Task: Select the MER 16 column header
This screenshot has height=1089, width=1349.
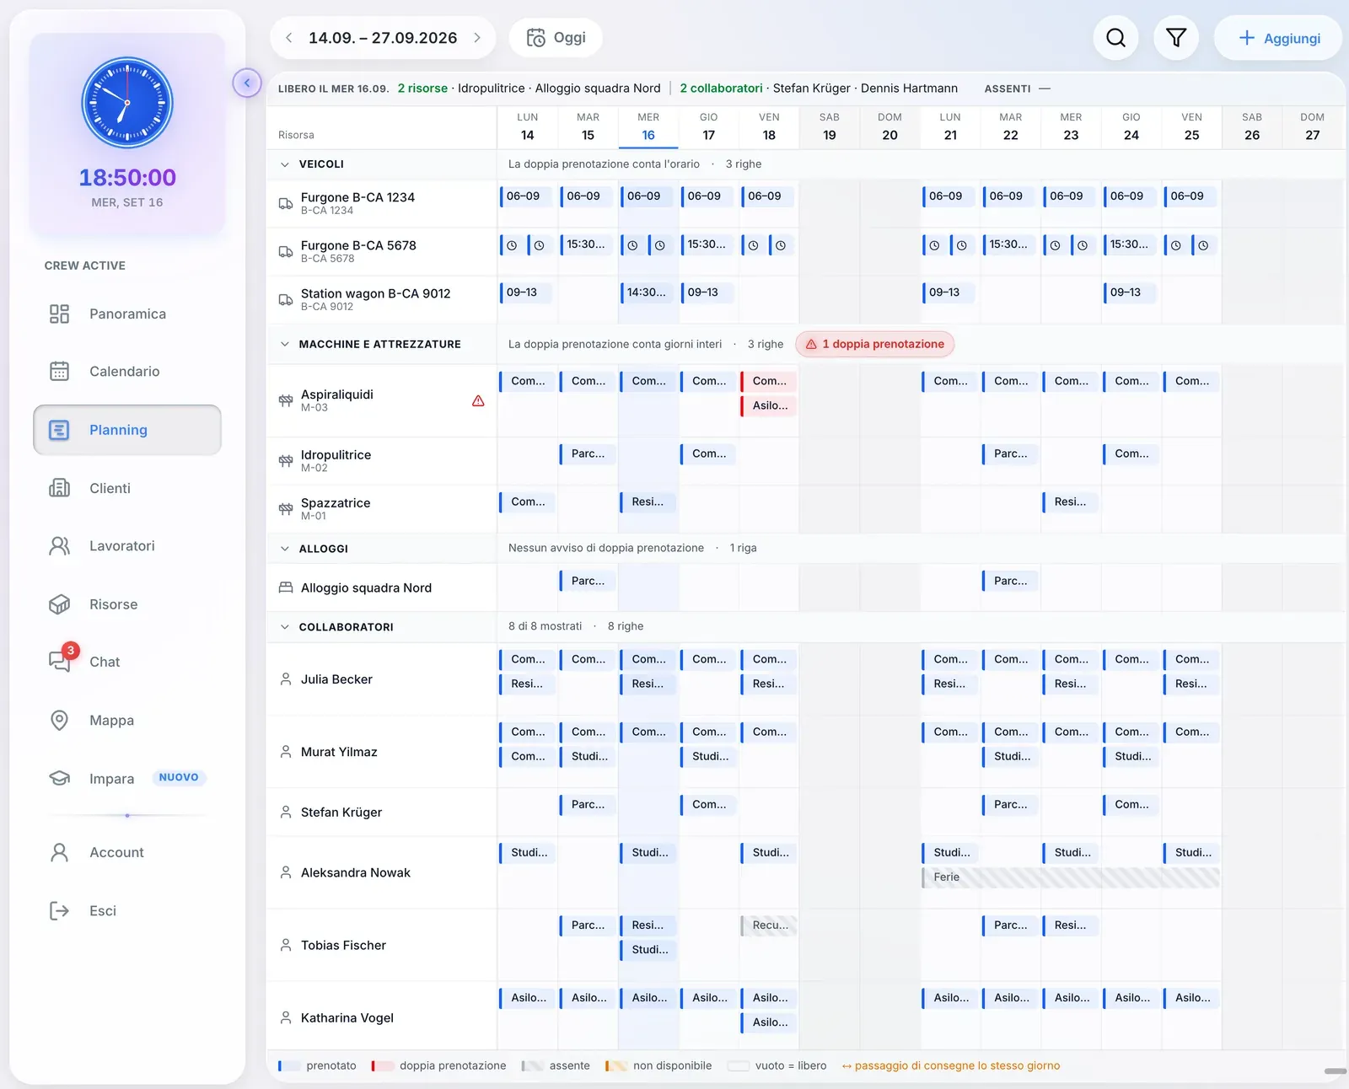Action: (x=648, y=126)
